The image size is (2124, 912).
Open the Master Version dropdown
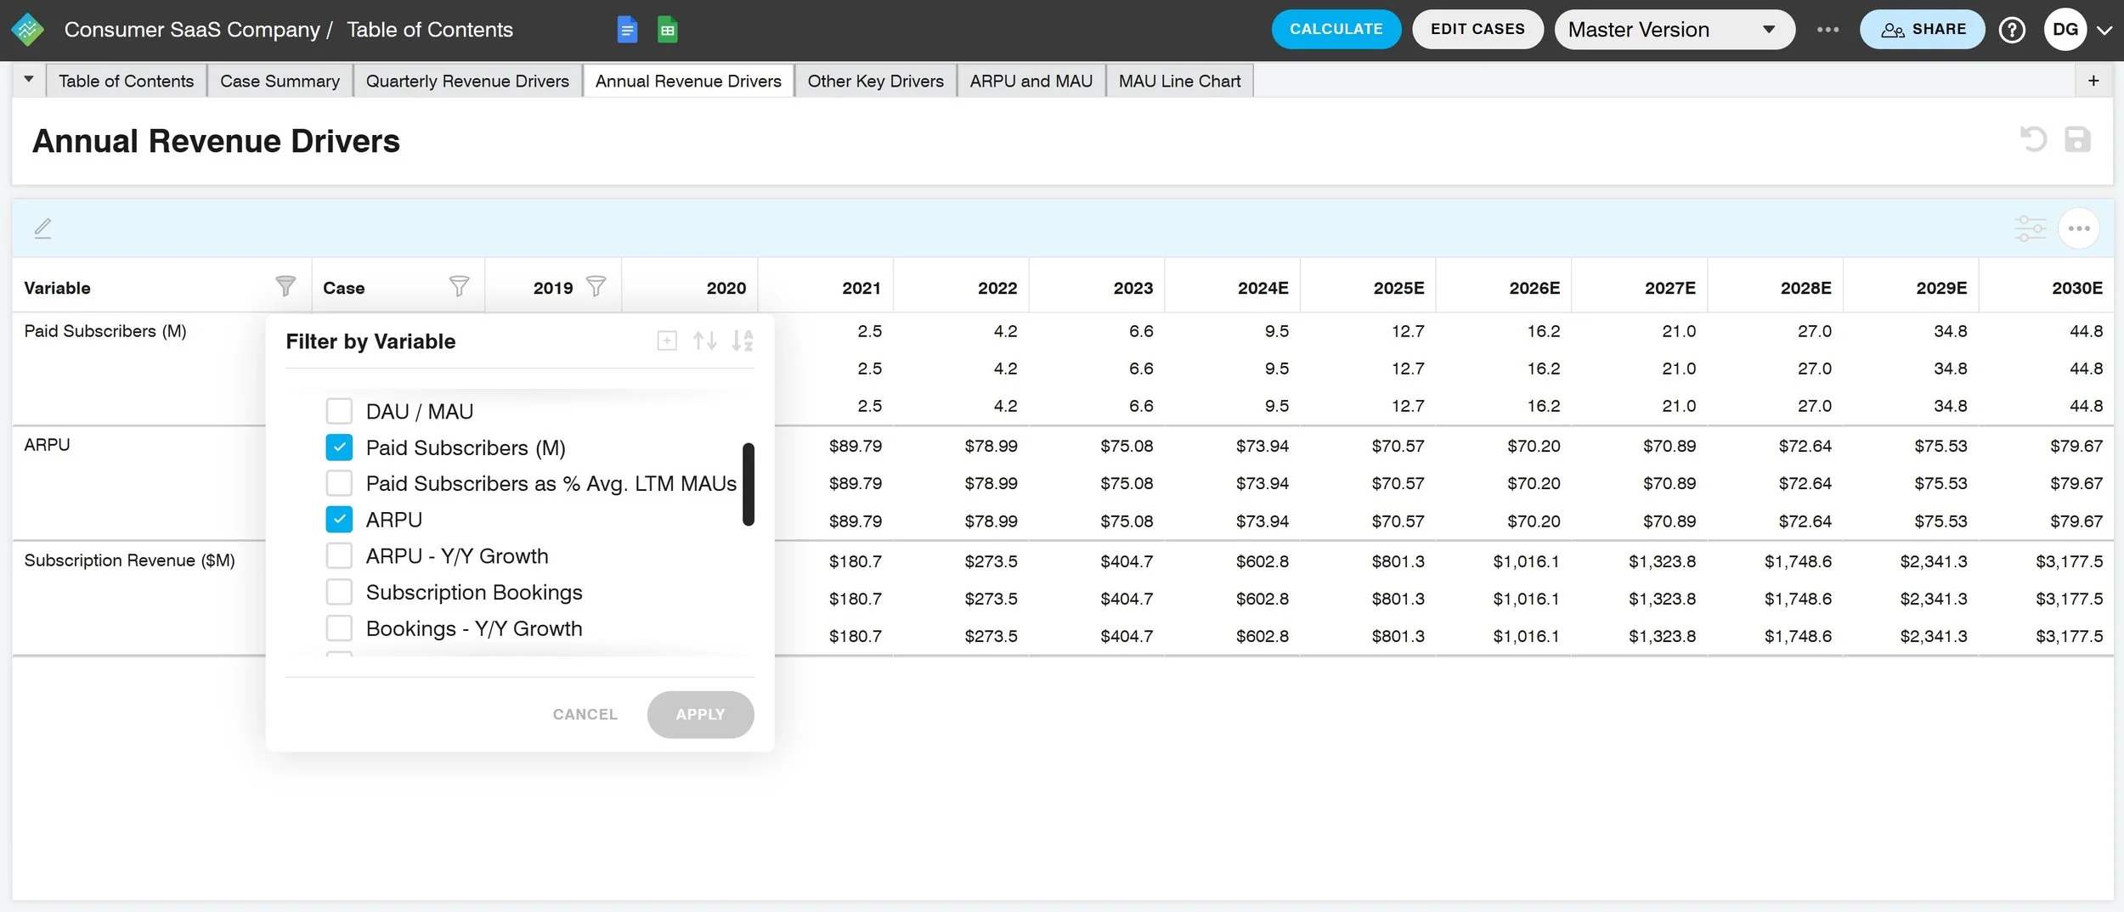pyautogui.click(x=1674, y=30)
